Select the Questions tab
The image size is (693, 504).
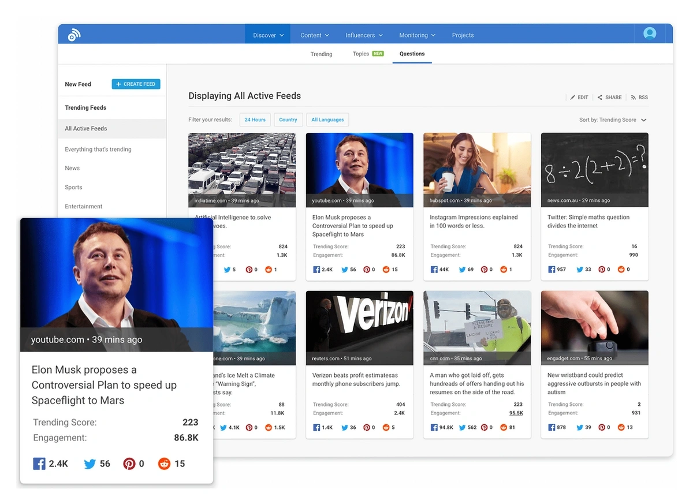[x=412, y=54]
